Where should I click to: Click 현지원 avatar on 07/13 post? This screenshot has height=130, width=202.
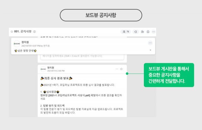point(43,69)
